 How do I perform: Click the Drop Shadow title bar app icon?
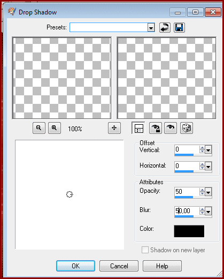coord(12,11)
